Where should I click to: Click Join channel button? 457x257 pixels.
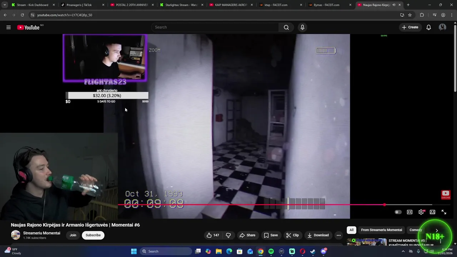73,235
